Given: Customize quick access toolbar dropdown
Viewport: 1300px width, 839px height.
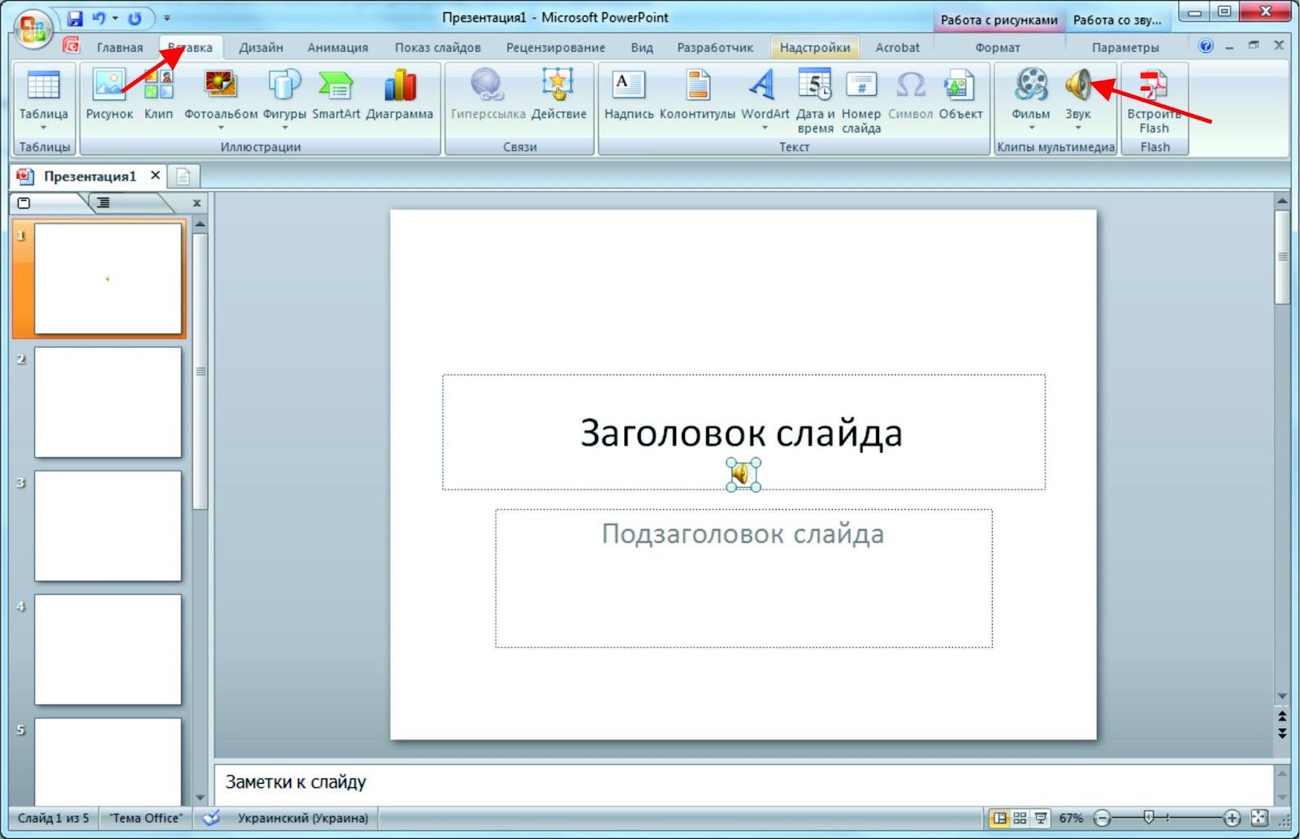Looking at the screenshot, I should [x=167, y=18].
